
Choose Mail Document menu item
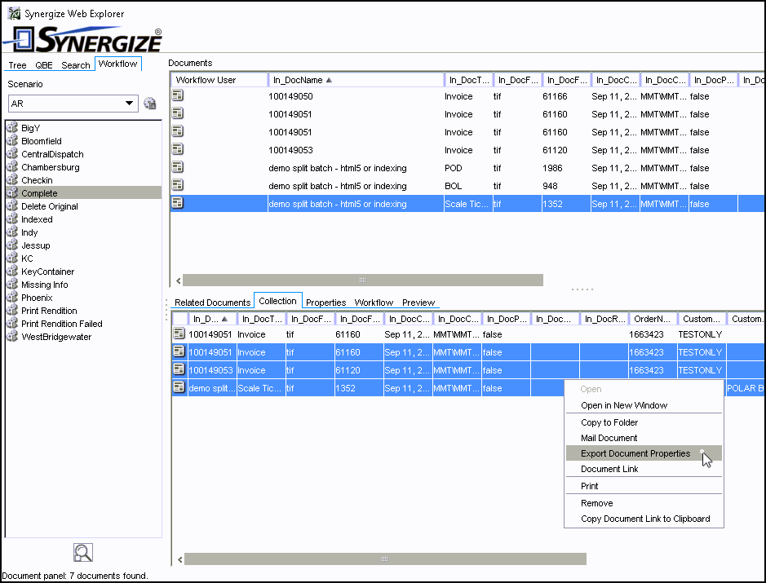(644, 438)
